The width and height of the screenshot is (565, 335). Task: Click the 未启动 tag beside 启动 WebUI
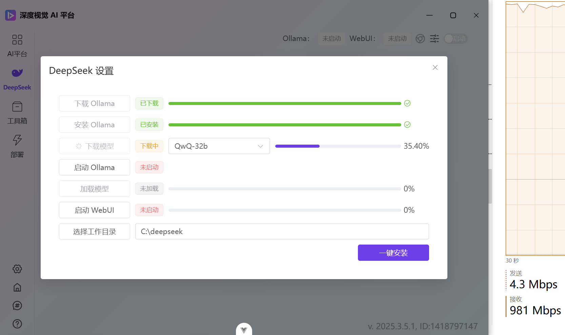[149, 210]
